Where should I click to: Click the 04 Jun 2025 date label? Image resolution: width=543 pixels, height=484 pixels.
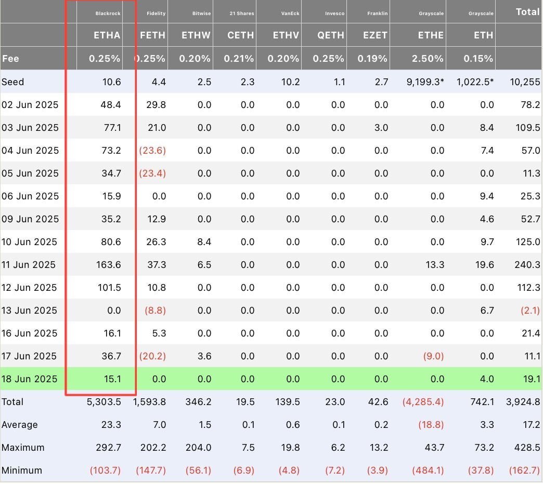[30, 151]
